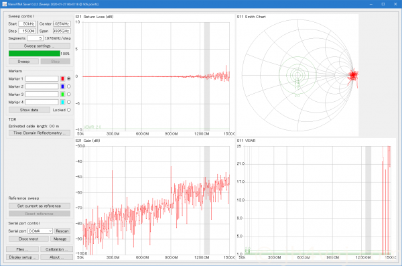Toggle the Locked marker option
The width and height of the screenshot is (402, 266).
69,110
